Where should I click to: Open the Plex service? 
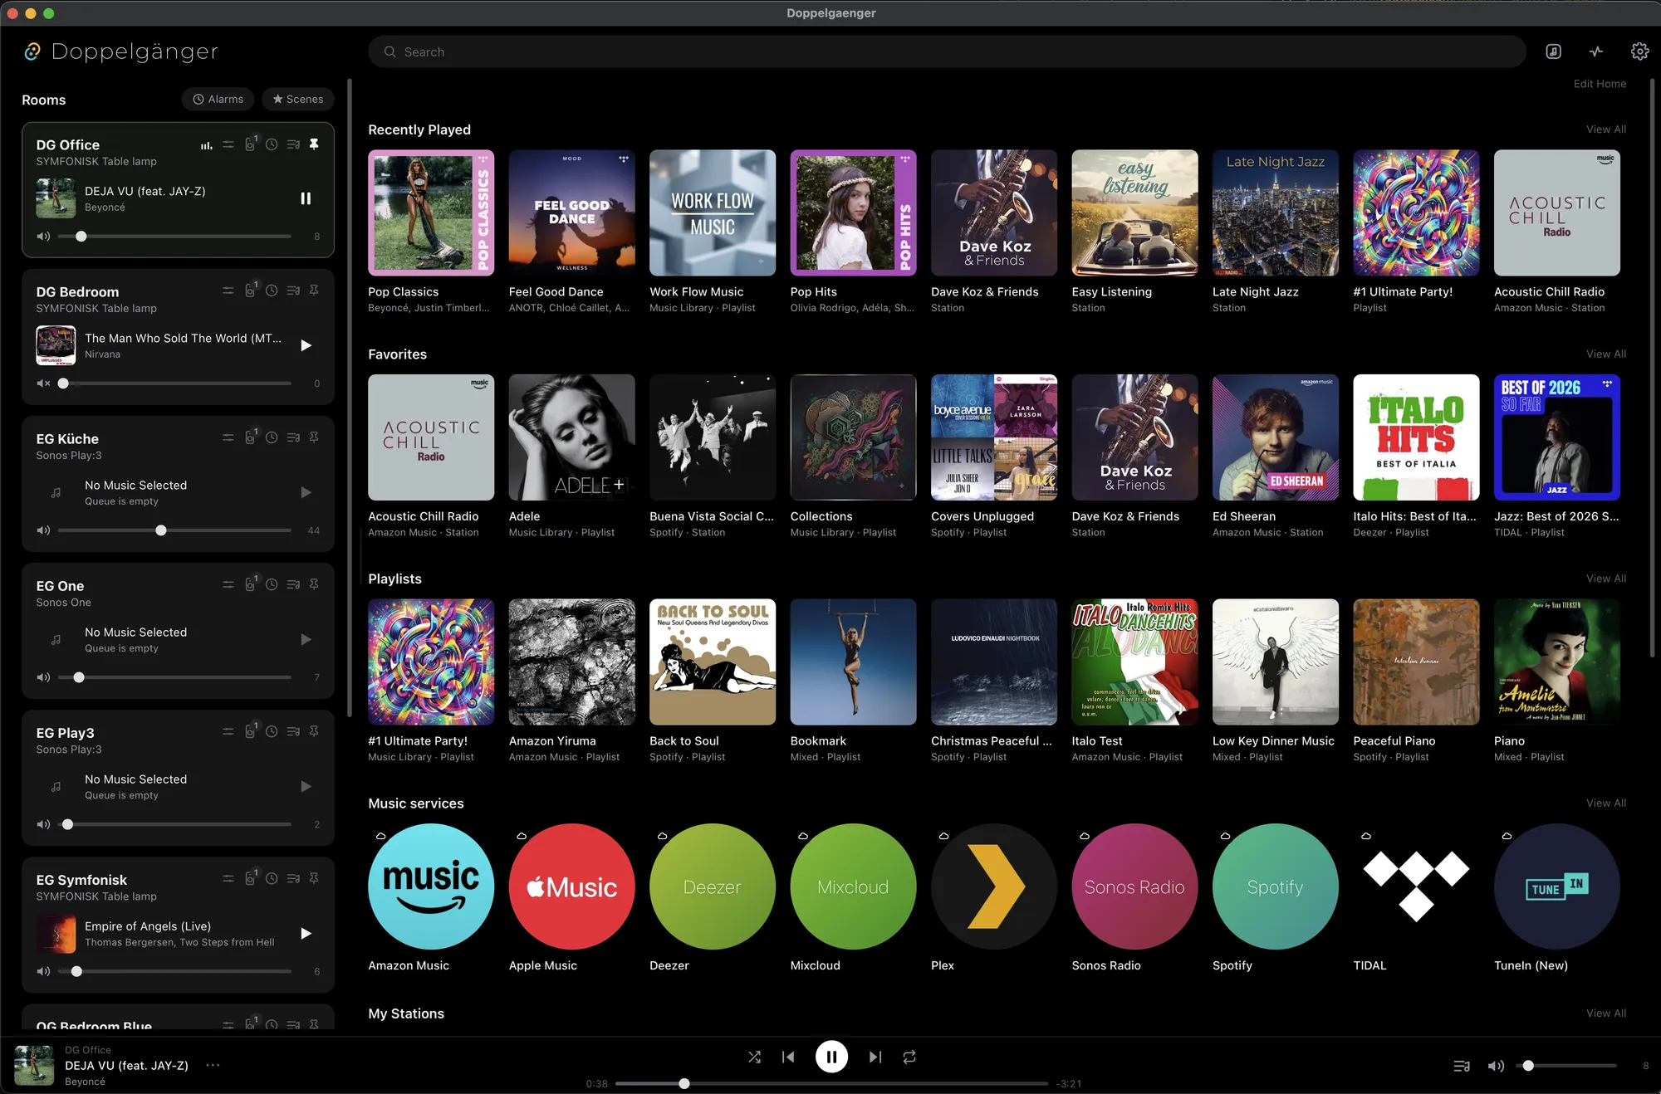[x=994, y=886]
